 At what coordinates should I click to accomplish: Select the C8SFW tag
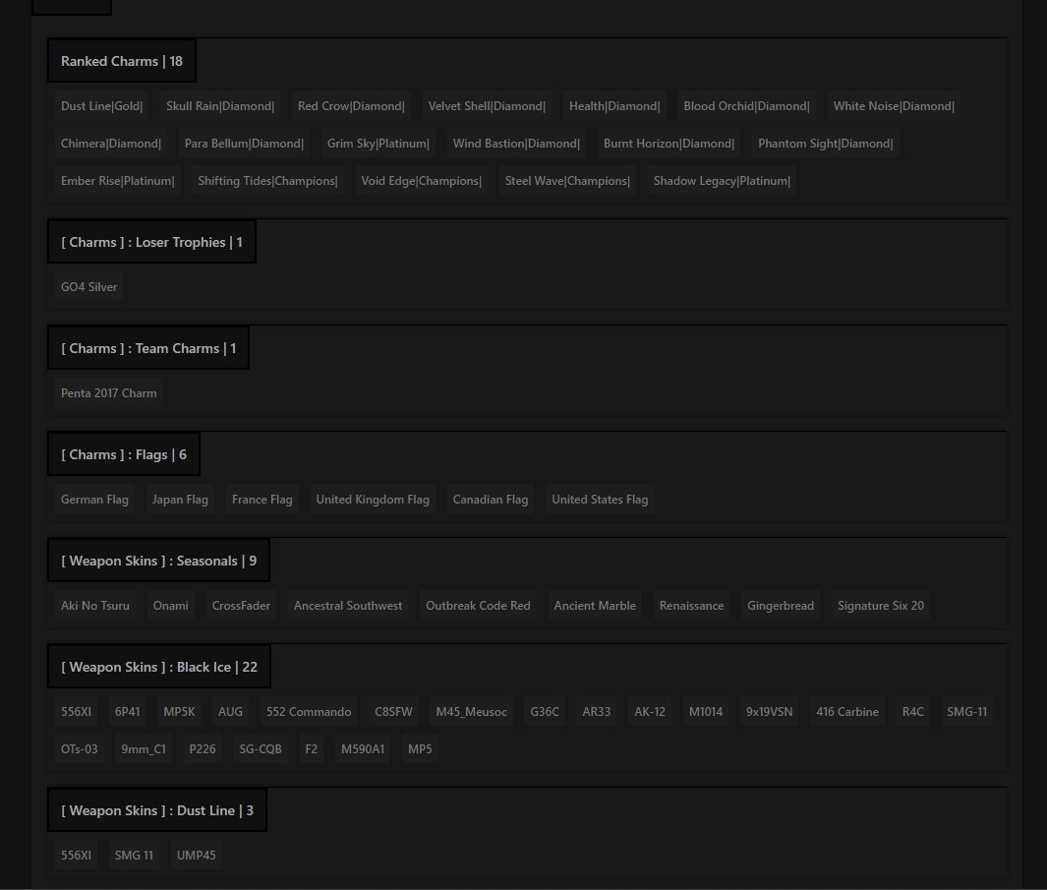(394, 712)
